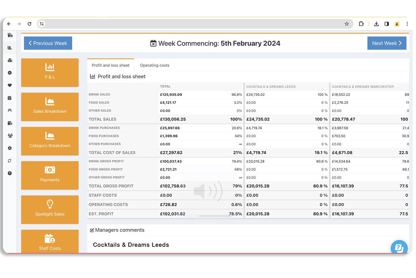416x278 pixels.
Task: Open the Sales Breakdown tile
Action: pos(50,107)
